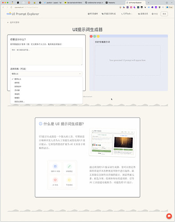Viewport: 175px width, 222px height.
Task: Click the blue 多种UI风格 feature icon
Action: 55,166
